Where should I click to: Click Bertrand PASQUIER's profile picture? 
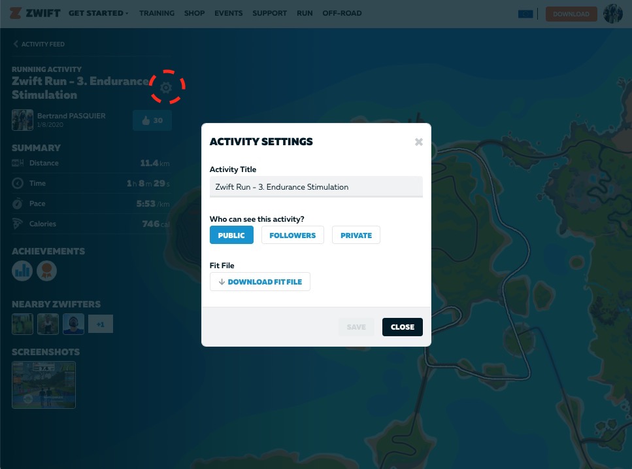pos(23,120)
